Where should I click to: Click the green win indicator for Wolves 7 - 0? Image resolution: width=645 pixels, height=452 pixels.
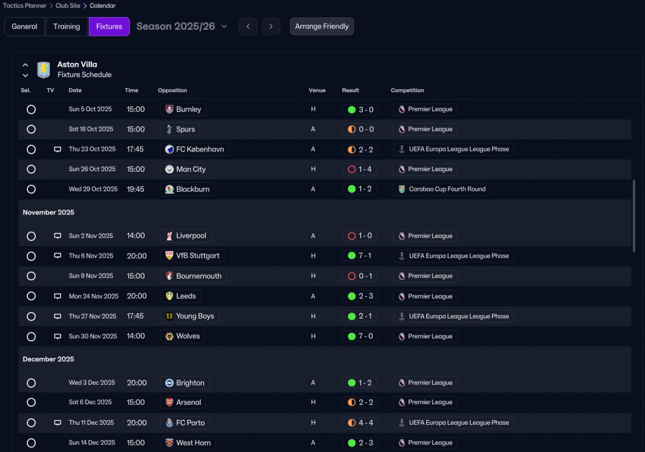(x=352, y=336)
